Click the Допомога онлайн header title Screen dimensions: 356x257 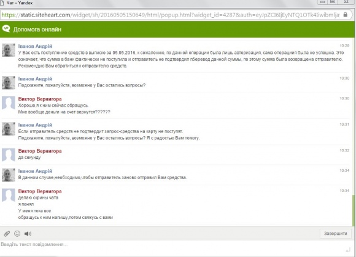(x=37, y=29)
